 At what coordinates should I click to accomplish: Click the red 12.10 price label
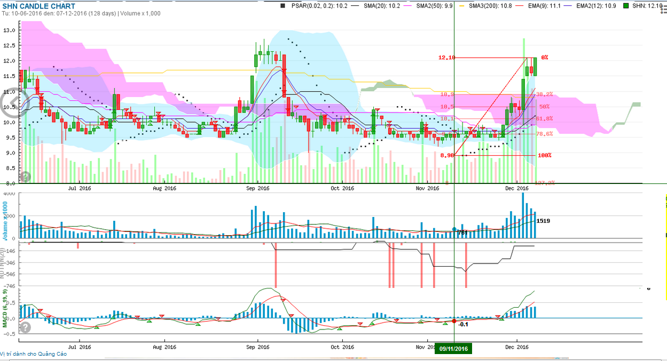[446, 57]
